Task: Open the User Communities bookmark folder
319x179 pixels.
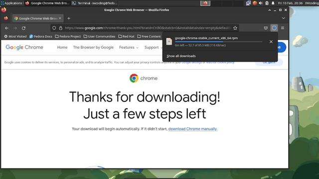Action: (99, 36)
